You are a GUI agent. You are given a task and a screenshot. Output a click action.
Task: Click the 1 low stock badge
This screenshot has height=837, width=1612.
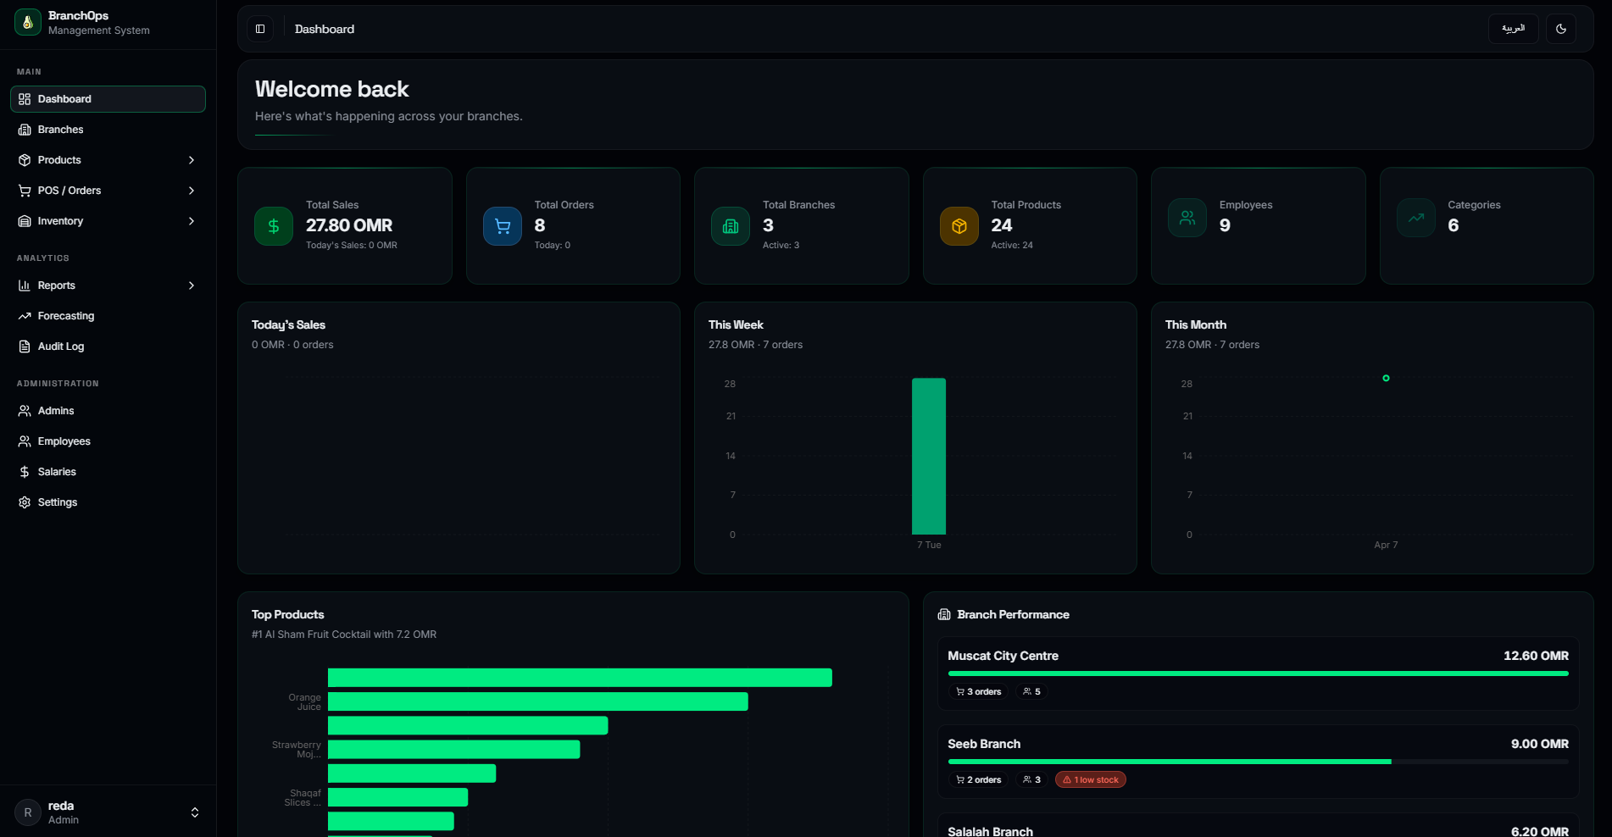[x=1090, y=779]
